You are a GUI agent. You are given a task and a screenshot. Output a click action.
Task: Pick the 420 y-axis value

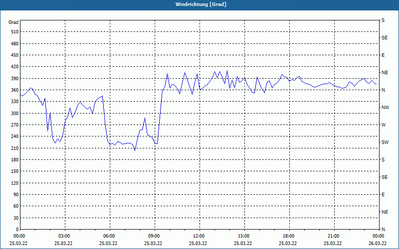(14, 67)
